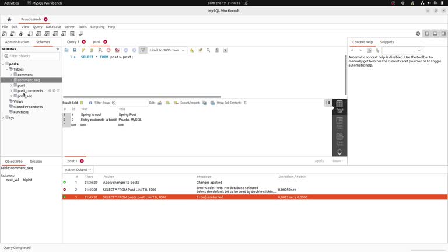Toggle continue on error icon
The height and width of the screenshot is (252, 448).
click(x=117, y=50)
